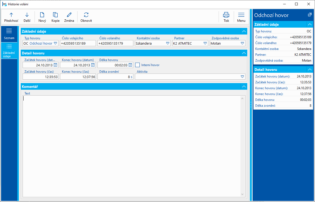Collapse the Detail hovoru section in form
This screenshot has height=202, width=315.
coord(244,53)
